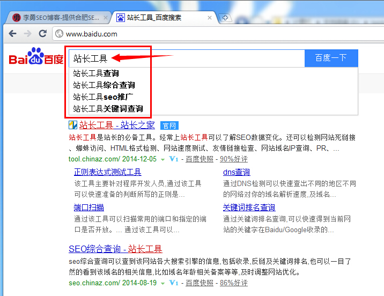Click the www.baidu.com address bar

(218, 34)
